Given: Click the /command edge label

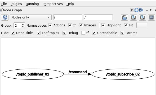Looking at the screenshot, I should 78,72.
